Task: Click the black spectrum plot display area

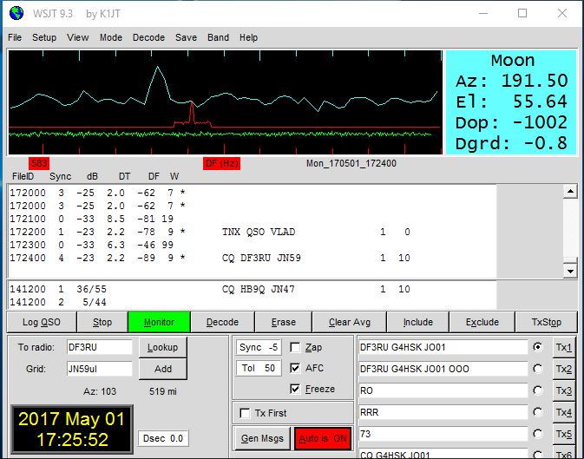Action: tap(225, 102)
